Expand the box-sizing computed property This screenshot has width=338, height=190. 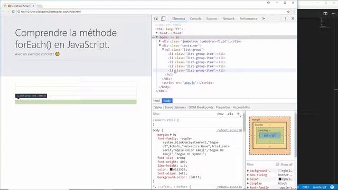[248, 175]
